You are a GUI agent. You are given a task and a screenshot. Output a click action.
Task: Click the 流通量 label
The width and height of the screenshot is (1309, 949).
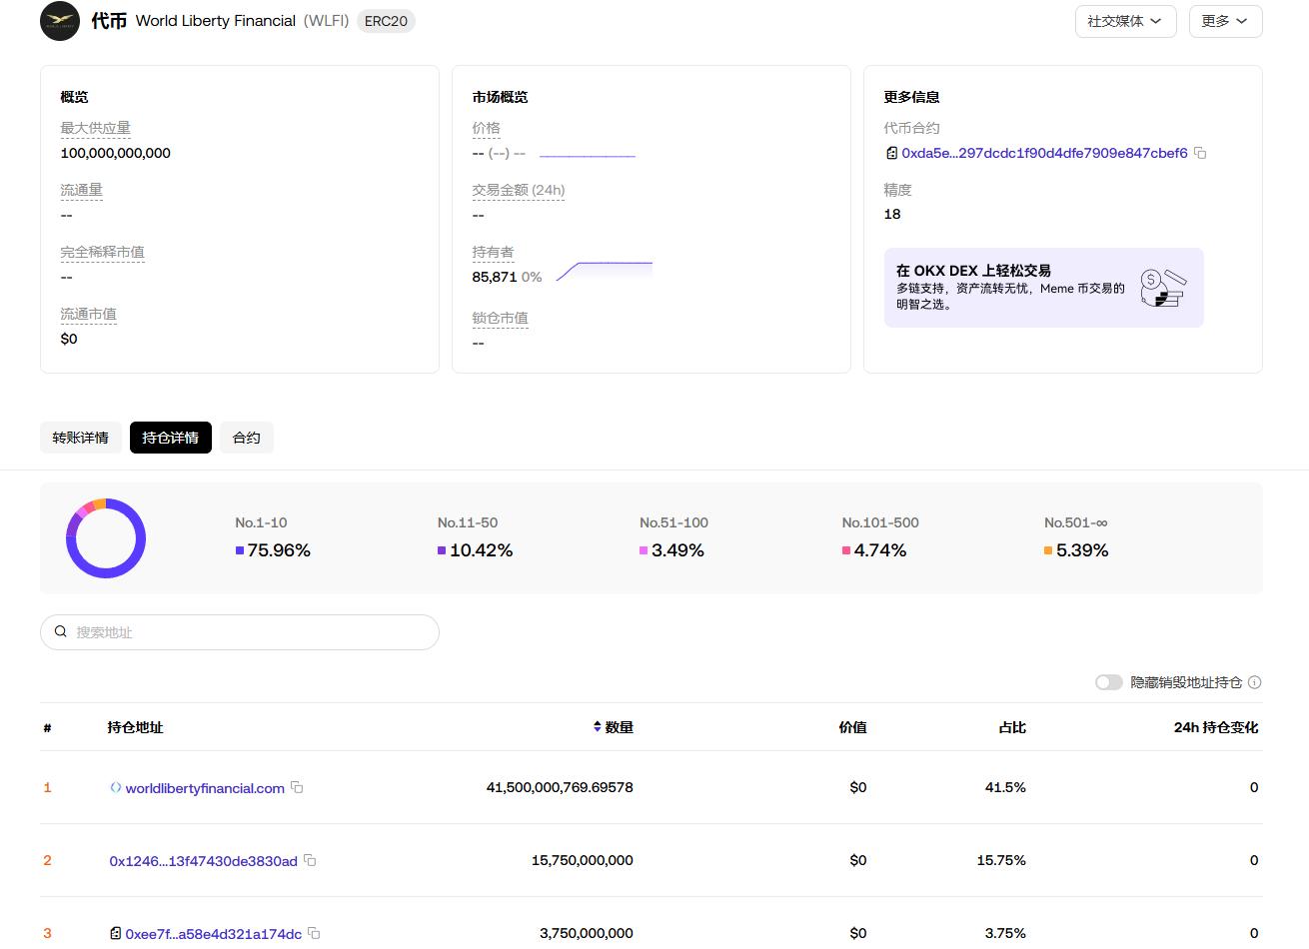point(82,190)
